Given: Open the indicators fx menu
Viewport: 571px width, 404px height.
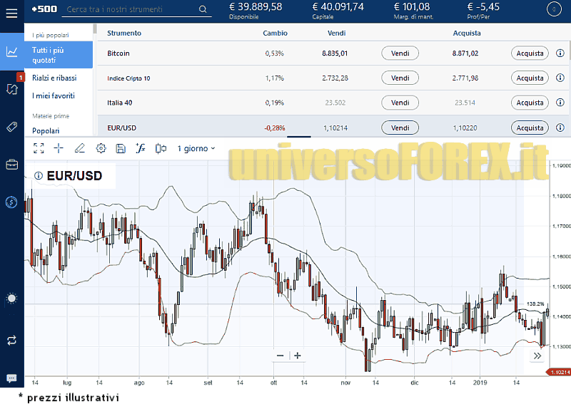Looking at the screenshot, I should (141, 148).
